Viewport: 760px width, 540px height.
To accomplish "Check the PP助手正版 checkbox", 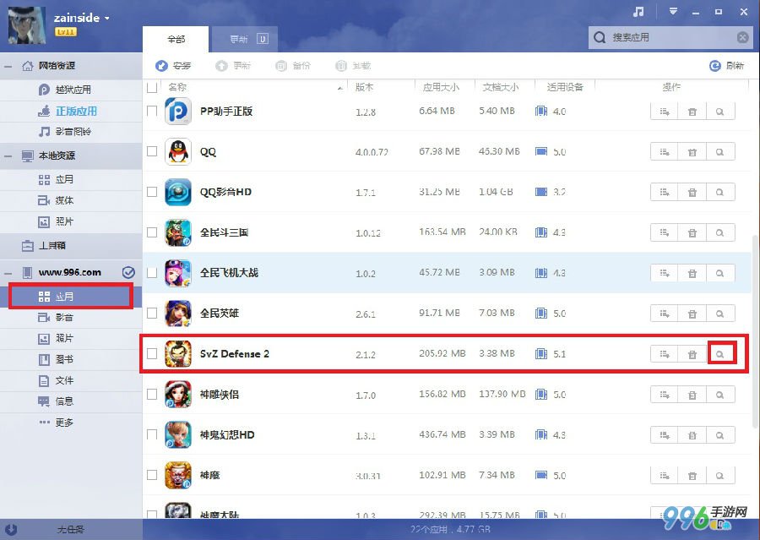I will coord(152,111).
